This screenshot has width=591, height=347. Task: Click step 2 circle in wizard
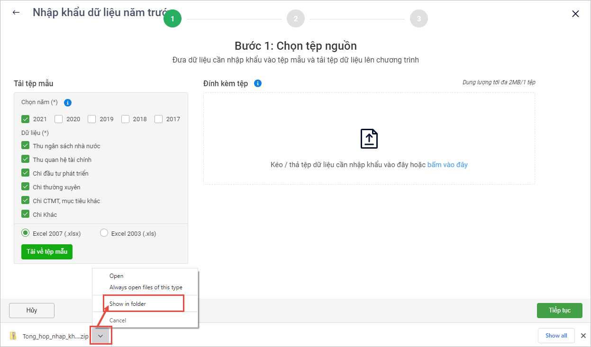click(296, 19)
